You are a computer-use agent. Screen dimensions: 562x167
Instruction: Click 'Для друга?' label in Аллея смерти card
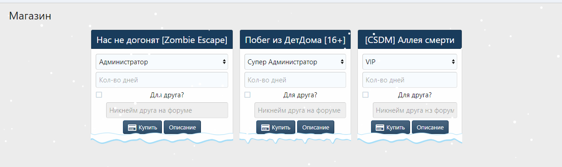pyautogui.click(x=415, y=95)
